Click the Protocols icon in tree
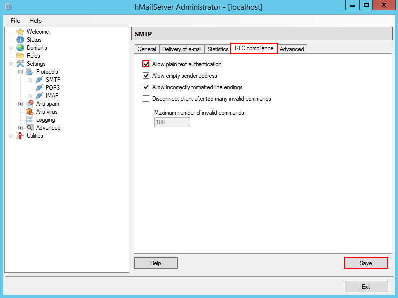 tap(30, 72)
